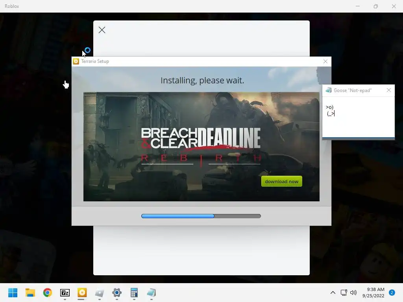The image size is (403, 302).
Task: Click the green download now button
Action: (281, 181)
